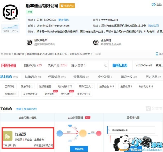Click the large blue 投资 node in graph
Image resolution: width=163 pixels, height=152 pixels.
click(x=60, y=133)
